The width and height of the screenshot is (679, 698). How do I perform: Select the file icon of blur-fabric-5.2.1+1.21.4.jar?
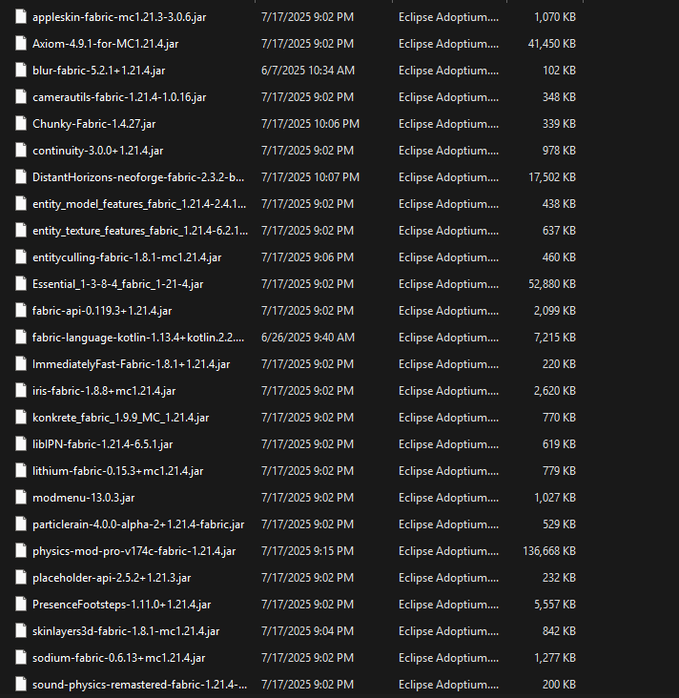[20, 71]
